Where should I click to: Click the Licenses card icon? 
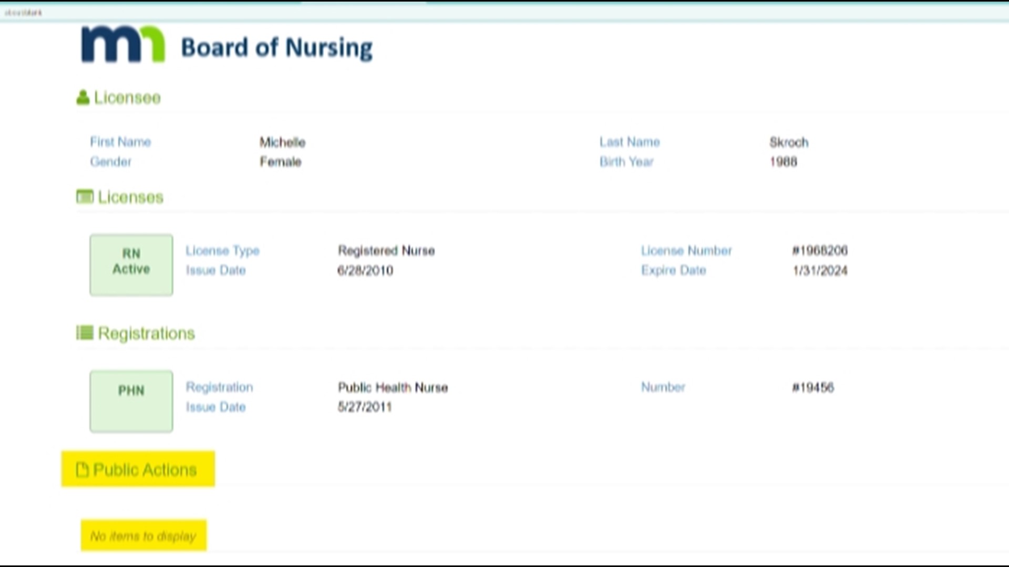coord(84,196)
